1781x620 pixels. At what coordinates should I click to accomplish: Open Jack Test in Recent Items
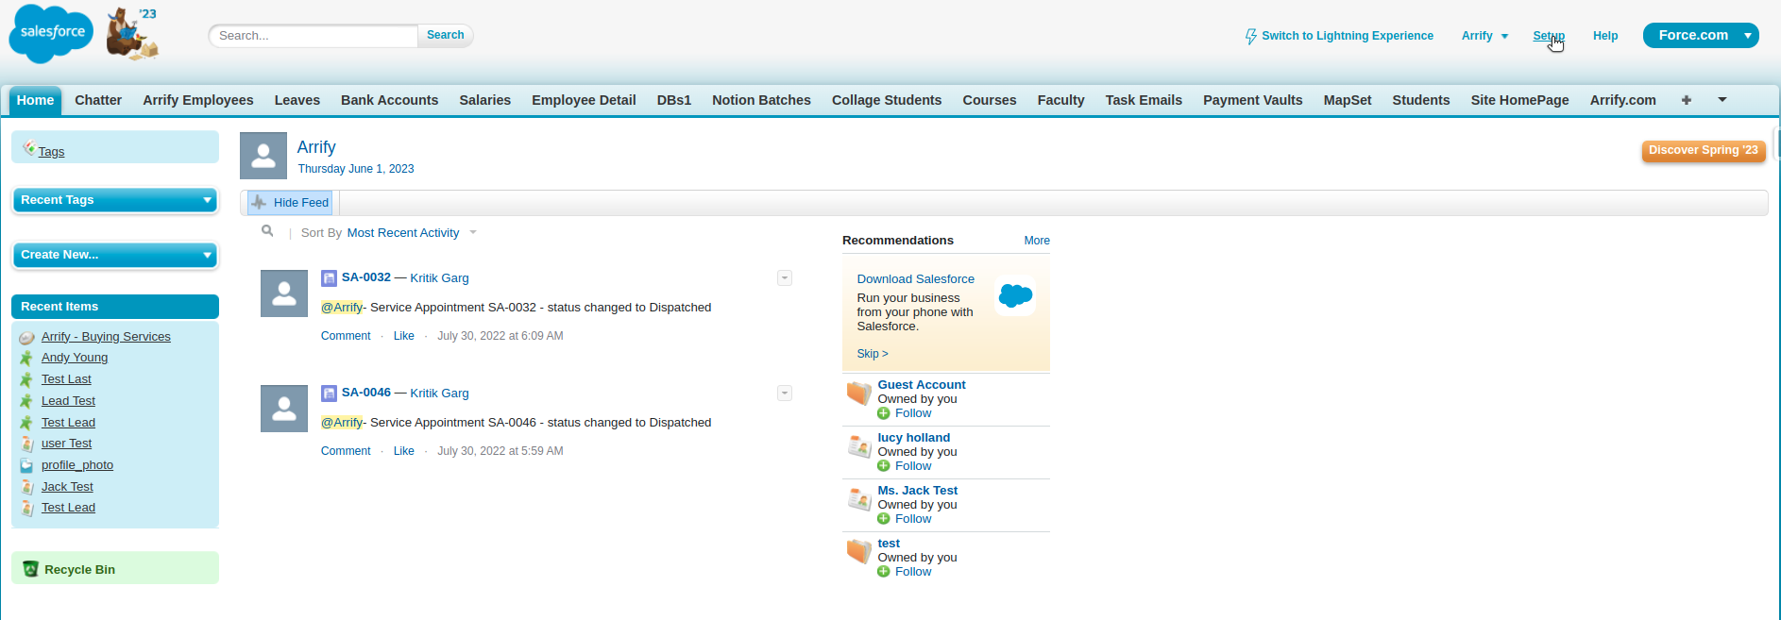pos(67,487)
